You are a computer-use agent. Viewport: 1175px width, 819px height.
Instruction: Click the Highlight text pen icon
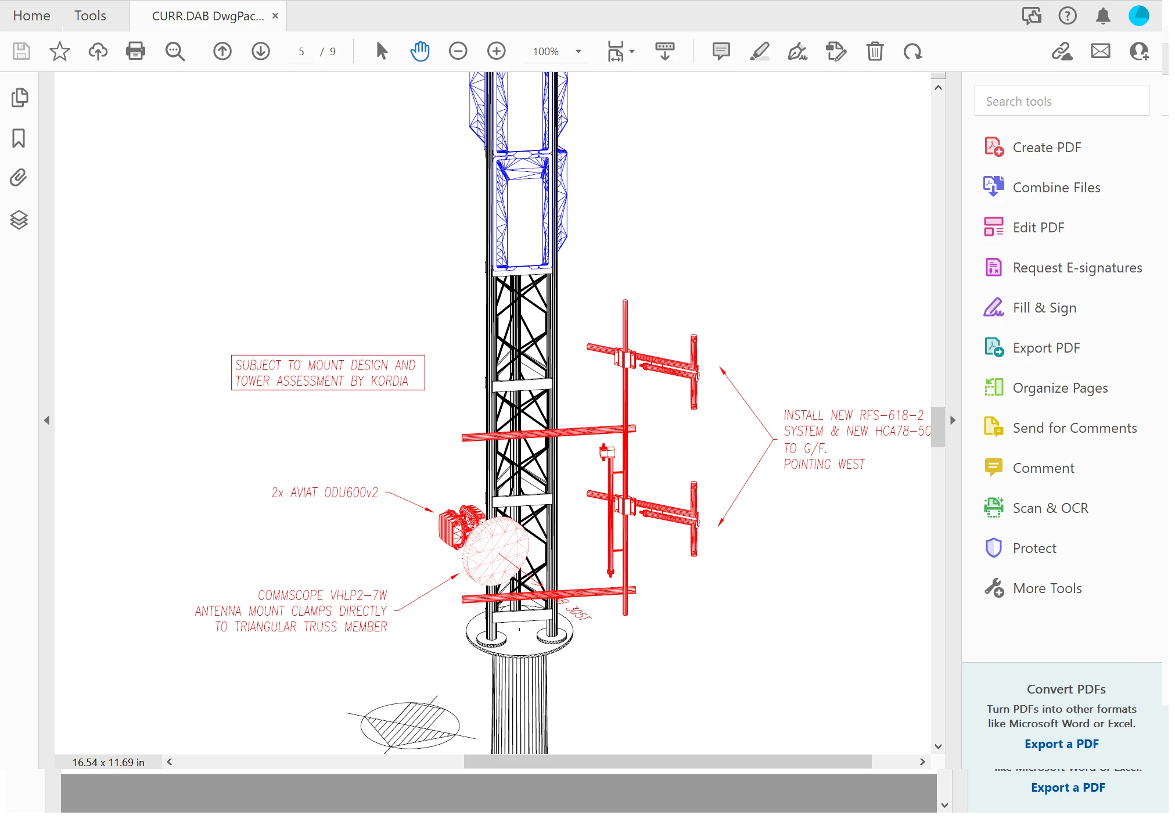759,51
